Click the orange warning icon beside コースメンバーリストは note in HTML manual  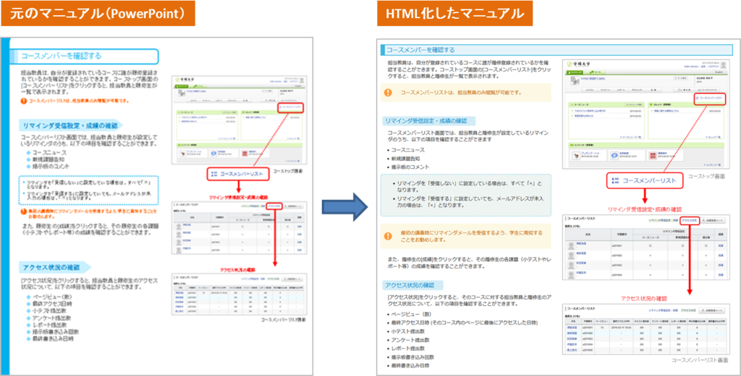pyautogui.click(x=388, y=93)
